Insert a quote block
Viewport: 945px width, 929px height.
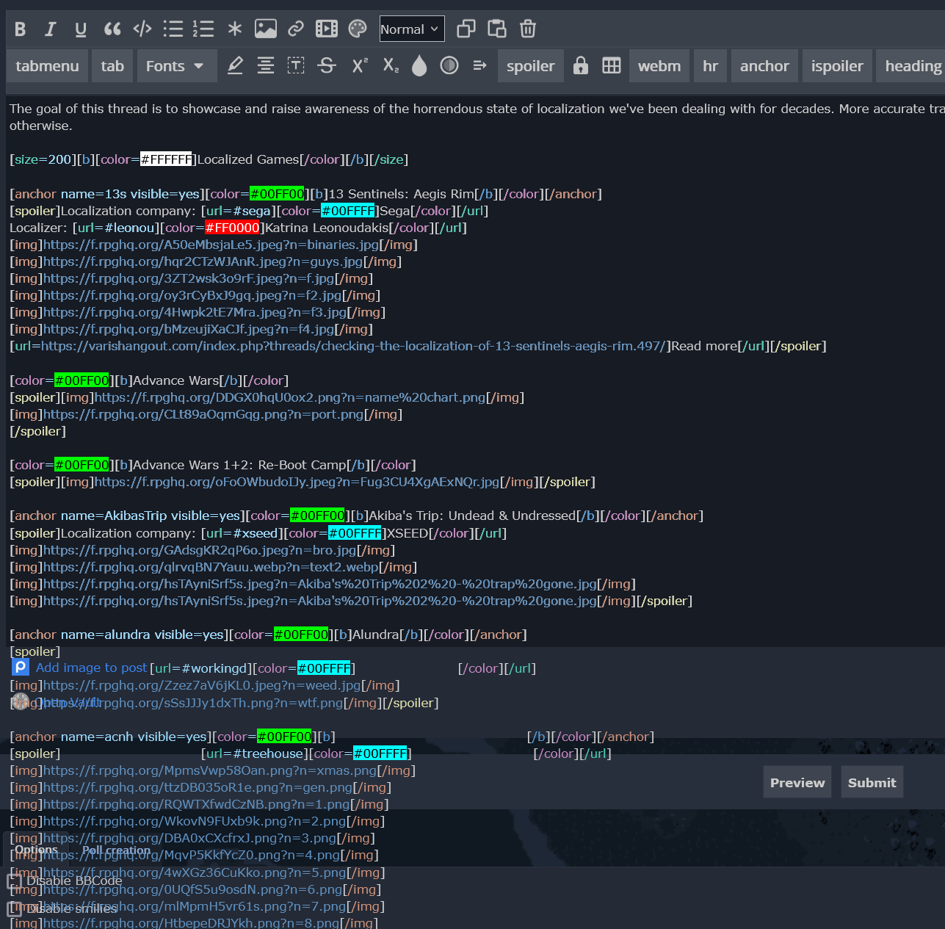point(112,29)
